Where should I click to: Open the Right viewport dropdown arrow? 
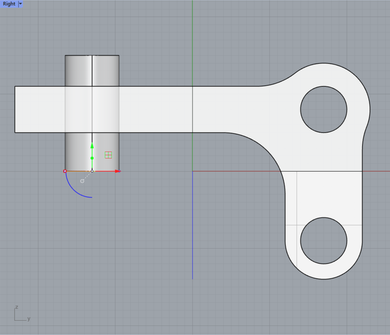pos(20,4)
